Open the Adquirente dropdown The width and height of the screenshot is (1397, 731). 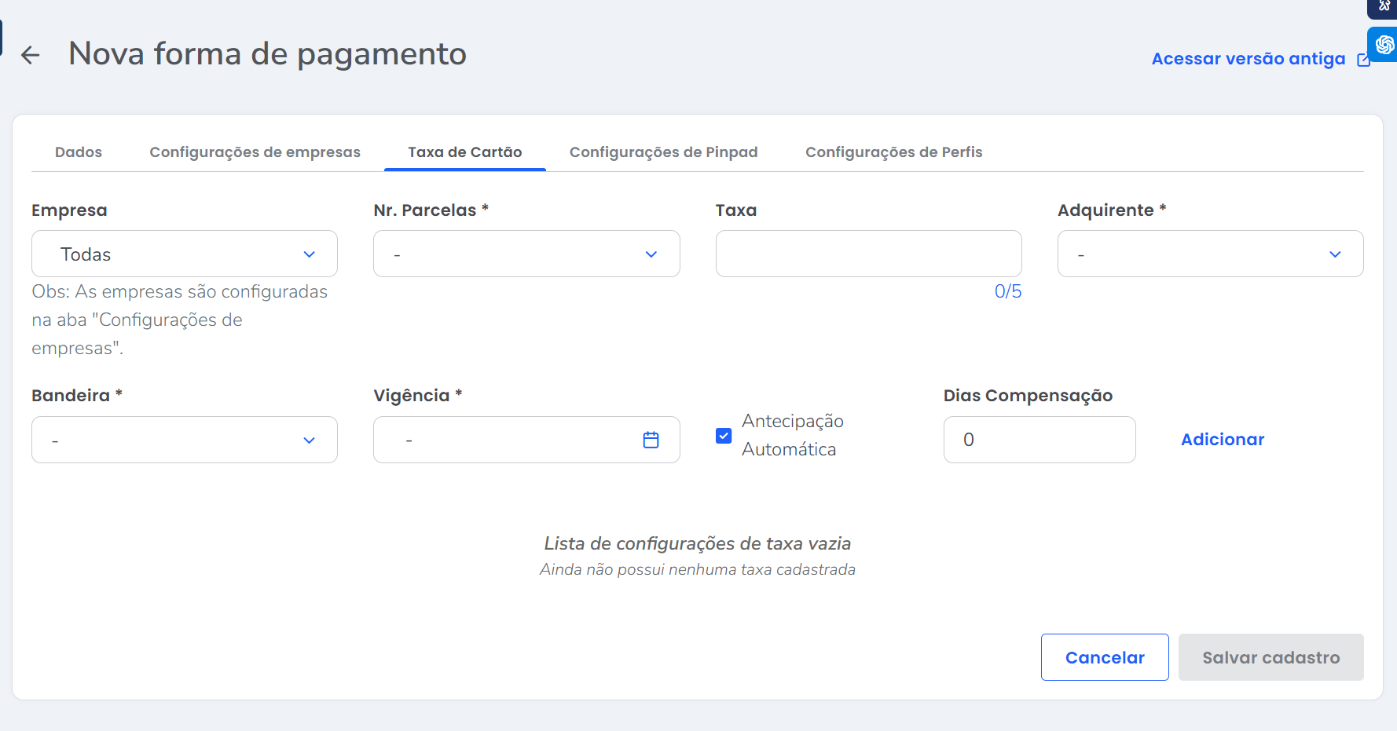(x=1210, y=254)
